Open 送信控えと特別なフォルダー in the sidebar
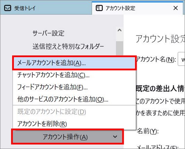 pos(68,46)
